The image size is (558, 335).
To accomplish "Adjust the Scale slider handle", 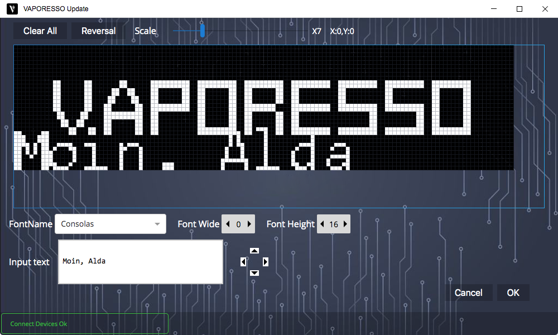I will 203,31.
